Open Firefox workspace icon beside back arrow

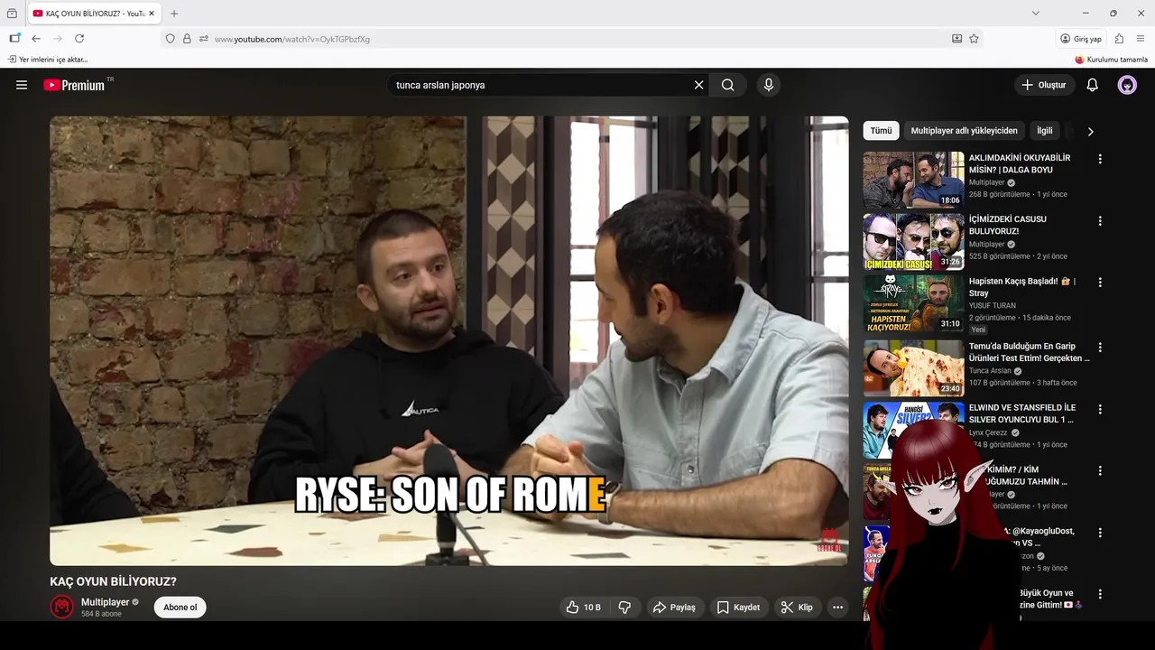14,39
